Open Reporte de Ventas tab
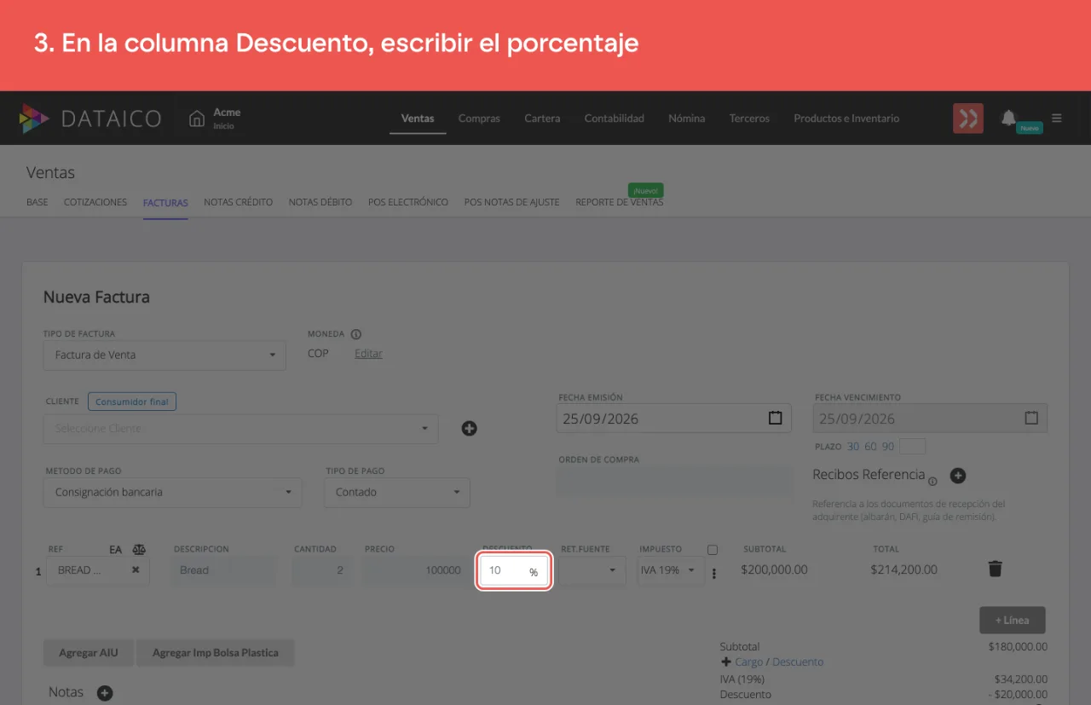1091x705 pixels. tap(620, 203)
